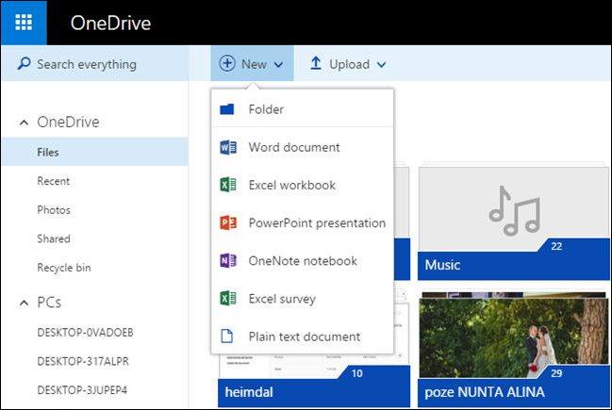Screen dimensions: 612x410
Task: Click the Search everything field
Action: (x=95, y=63)
